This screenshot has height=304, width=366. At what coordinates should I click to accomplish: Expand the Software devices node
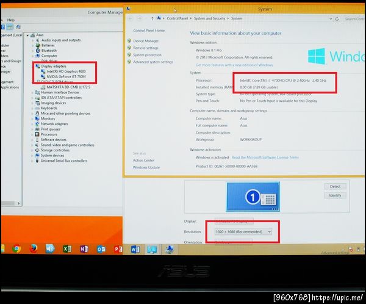click(x=32, y=140)
